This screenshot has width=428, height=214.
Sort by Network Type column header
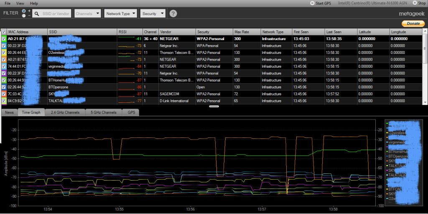[x=276, y=32]
